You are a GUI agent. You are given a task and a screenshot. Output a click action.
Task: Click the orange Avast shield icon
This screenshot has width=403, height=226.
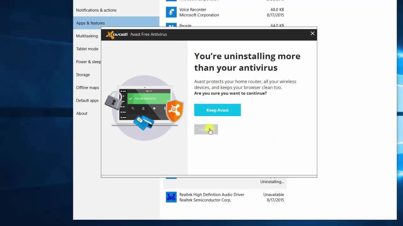pos(175,111)
